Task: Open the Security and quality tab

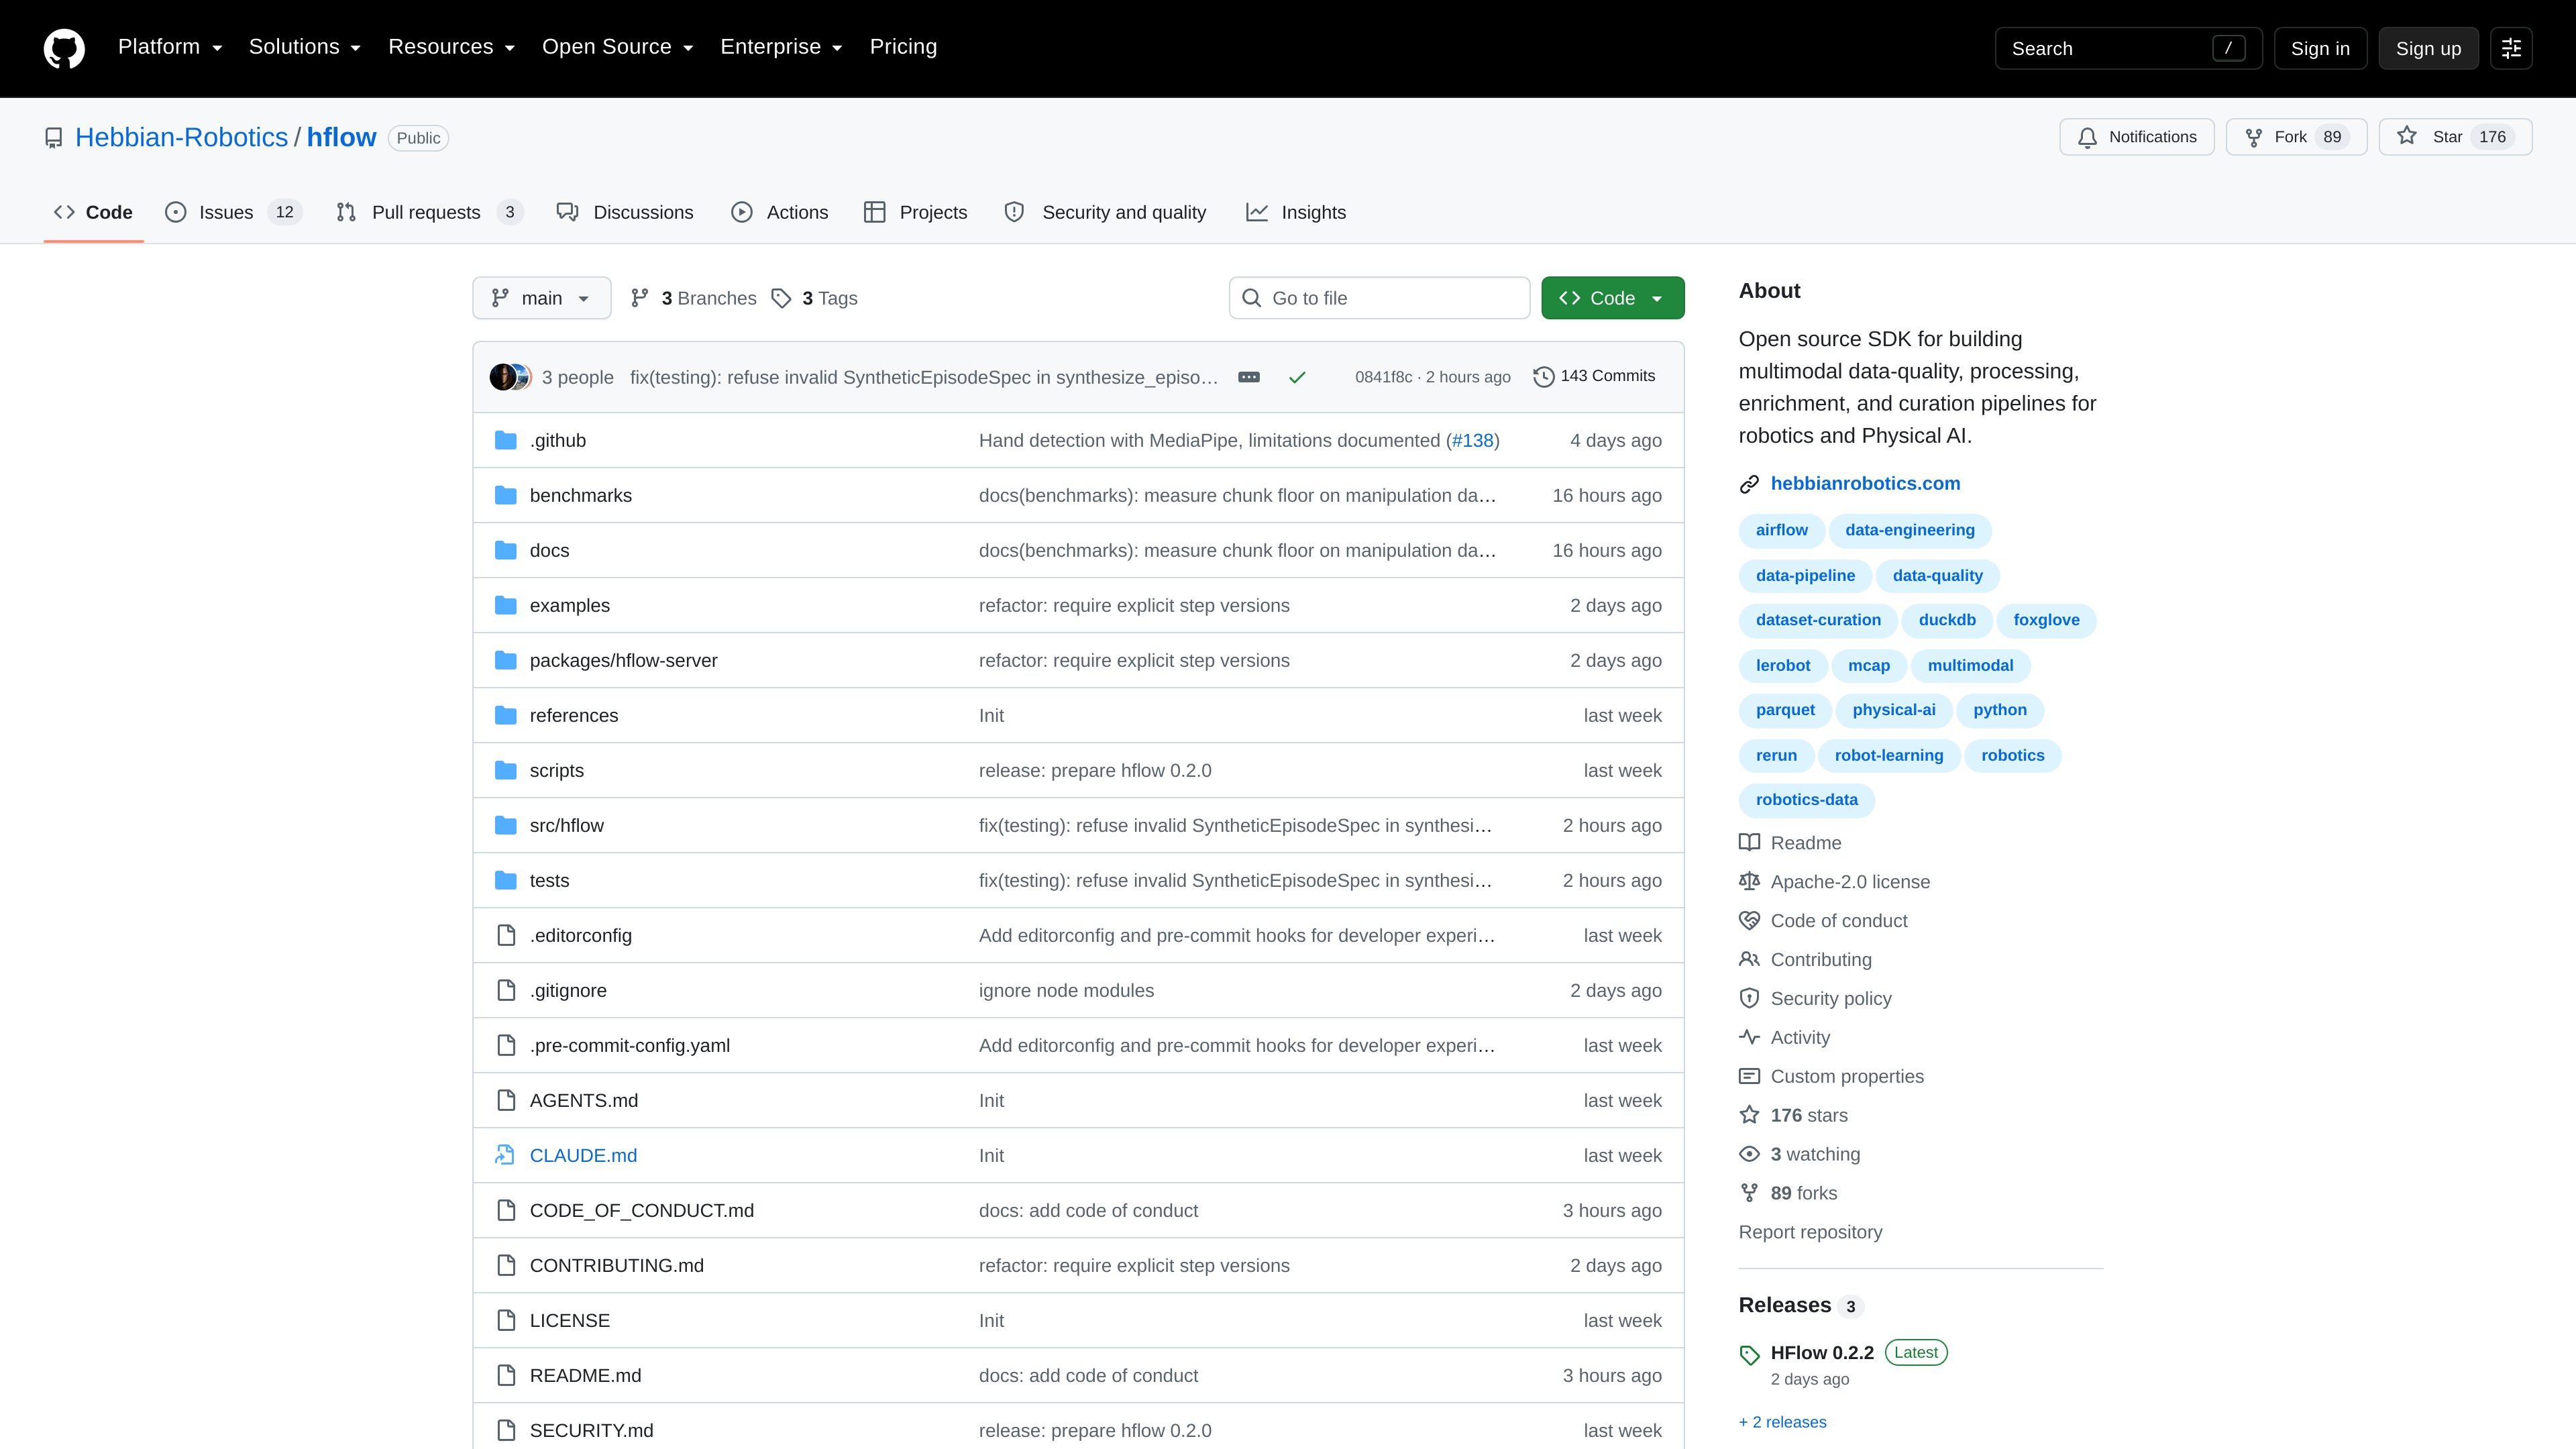Action: coord(1105,212)
